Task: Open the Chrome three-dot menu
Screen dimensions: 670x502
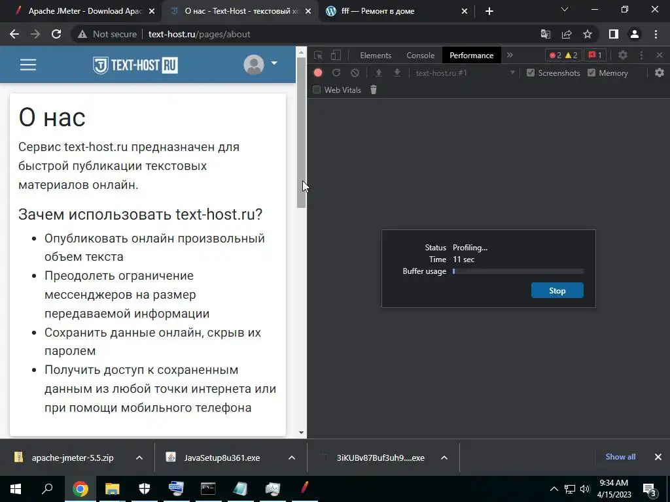Action: tap(656, 34)
